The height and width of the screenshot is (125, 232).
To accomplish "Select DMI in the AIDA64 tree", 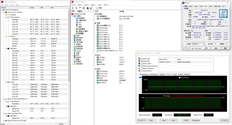I will tap(80, 23).
